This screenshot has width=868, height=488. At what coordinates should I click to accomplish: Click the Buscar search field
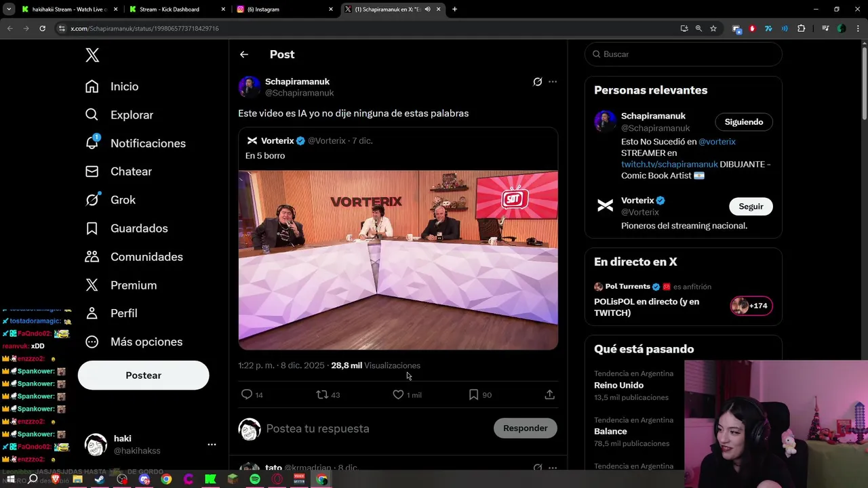[684, 54]
